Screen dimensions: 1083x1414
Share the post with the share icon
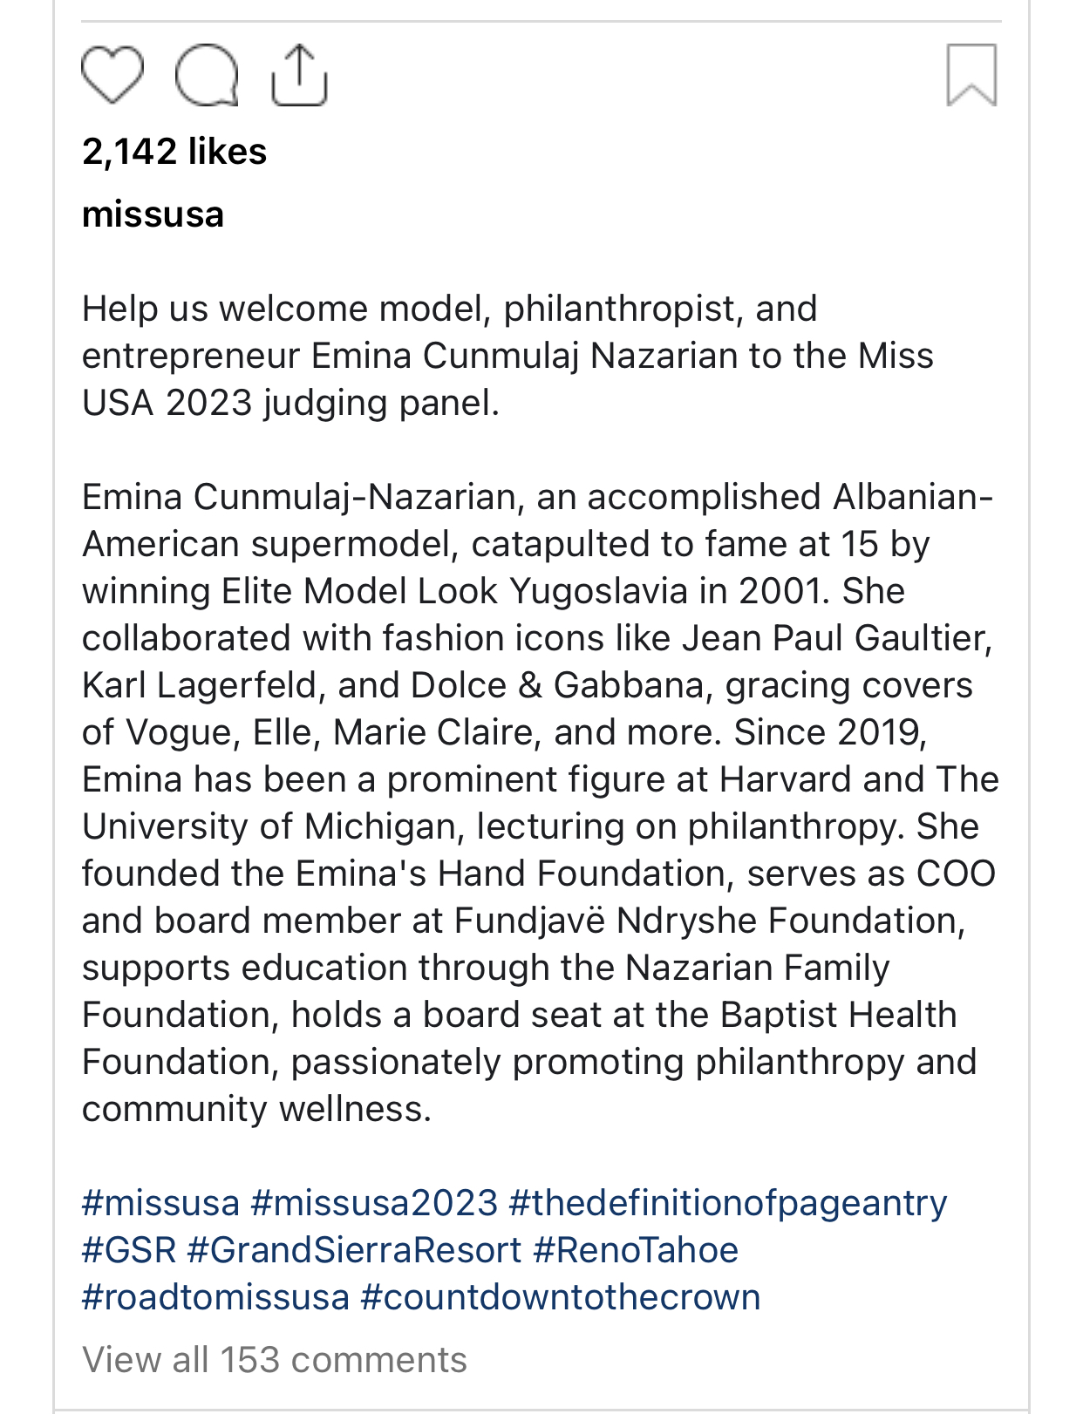click(x=299, y=76)
